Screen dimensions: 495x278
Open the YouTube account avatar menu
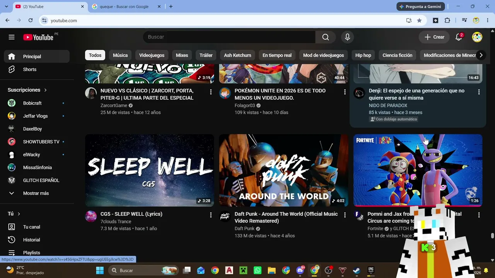pos(477,37)
